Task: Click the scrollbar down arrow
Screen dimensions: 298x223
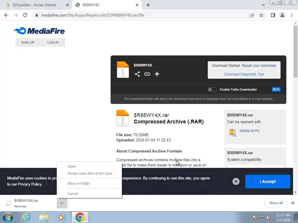Action: coord(295,192)
